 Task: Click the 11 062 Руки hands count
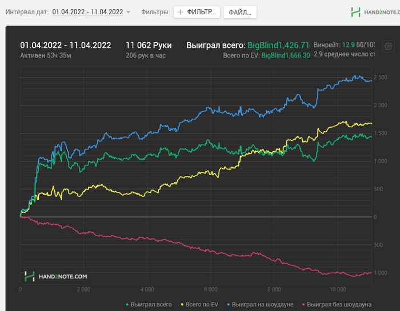(149, 45)
